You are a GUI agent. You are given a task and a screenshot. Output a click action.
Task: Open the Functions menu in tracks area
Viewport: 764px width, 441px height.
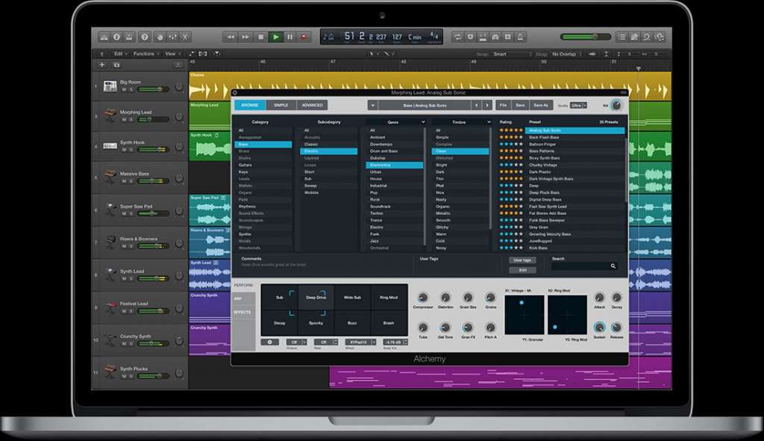[x=145, y=54]
